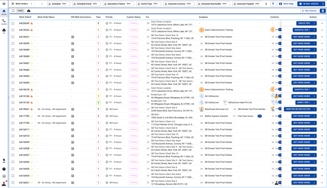The image size is (327, 188).
Task: Click Pending status on order 6419933
Action: pos(134,30)
